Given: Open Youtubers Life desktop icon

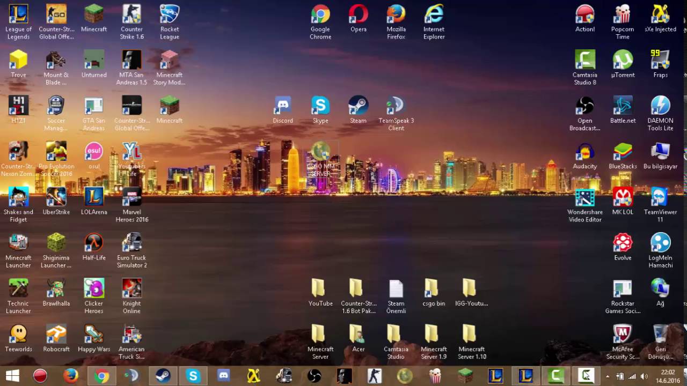Looking at the screenshot, I should (x=131, y=159).
